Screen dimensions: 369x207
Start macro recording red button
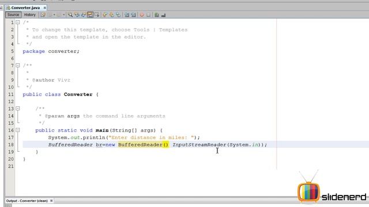tap(142, 15)
